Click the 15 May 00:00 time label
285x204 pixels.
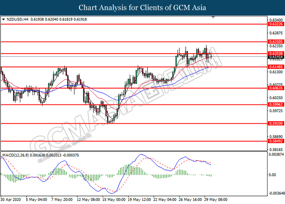(114, 200)
